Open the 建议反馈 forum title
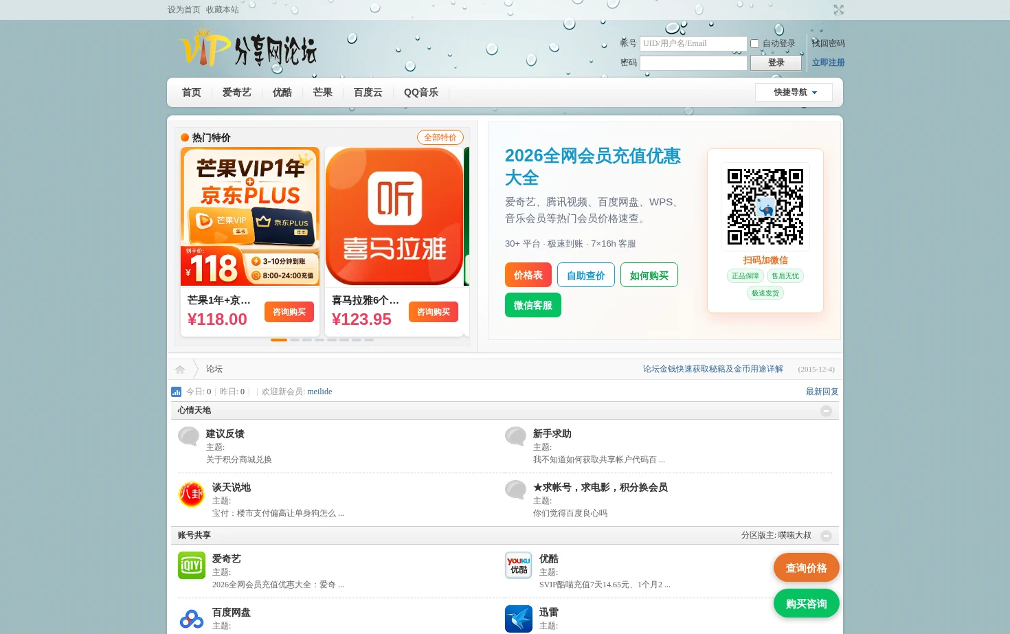 click(x=225, y=433)
